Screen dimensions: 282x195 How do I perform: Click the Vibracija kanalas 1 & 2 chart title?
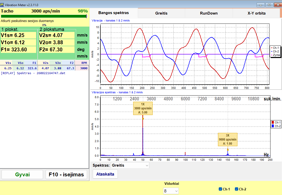[111, 20]
